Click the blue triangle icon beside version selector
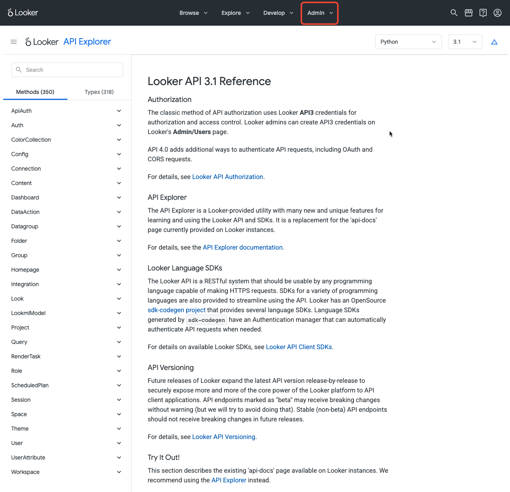 (x=494, y=42)
